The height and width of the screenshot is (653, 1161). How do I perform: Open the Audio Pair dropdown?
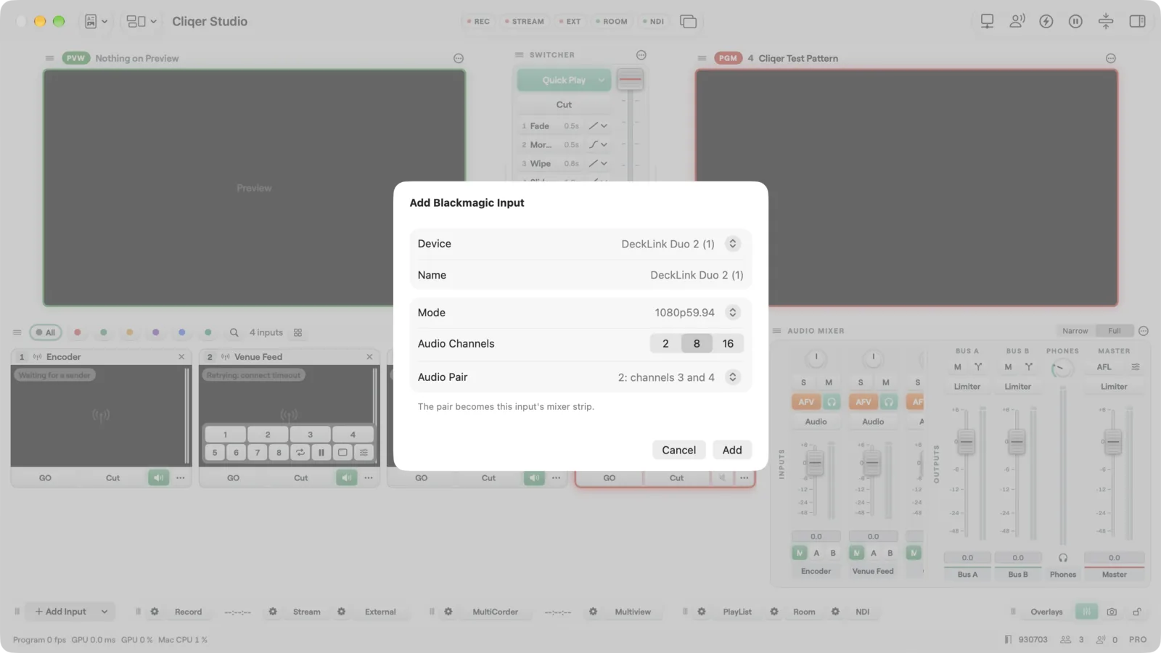[x=732, y=377]
